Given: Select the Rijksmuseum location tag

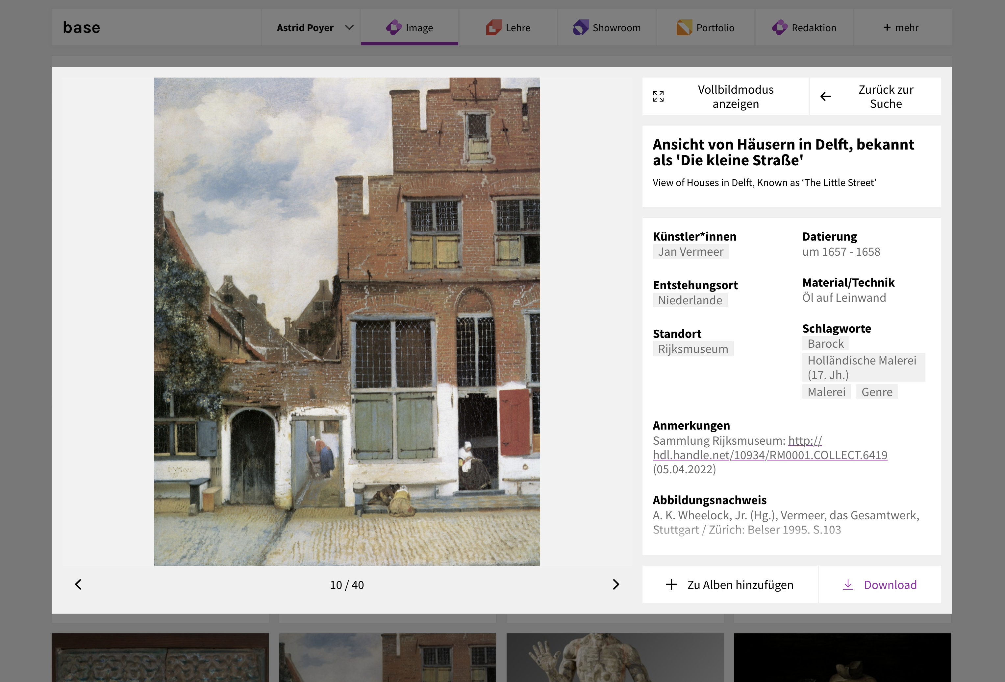Looking at the screenshot, I should point(693,349).
